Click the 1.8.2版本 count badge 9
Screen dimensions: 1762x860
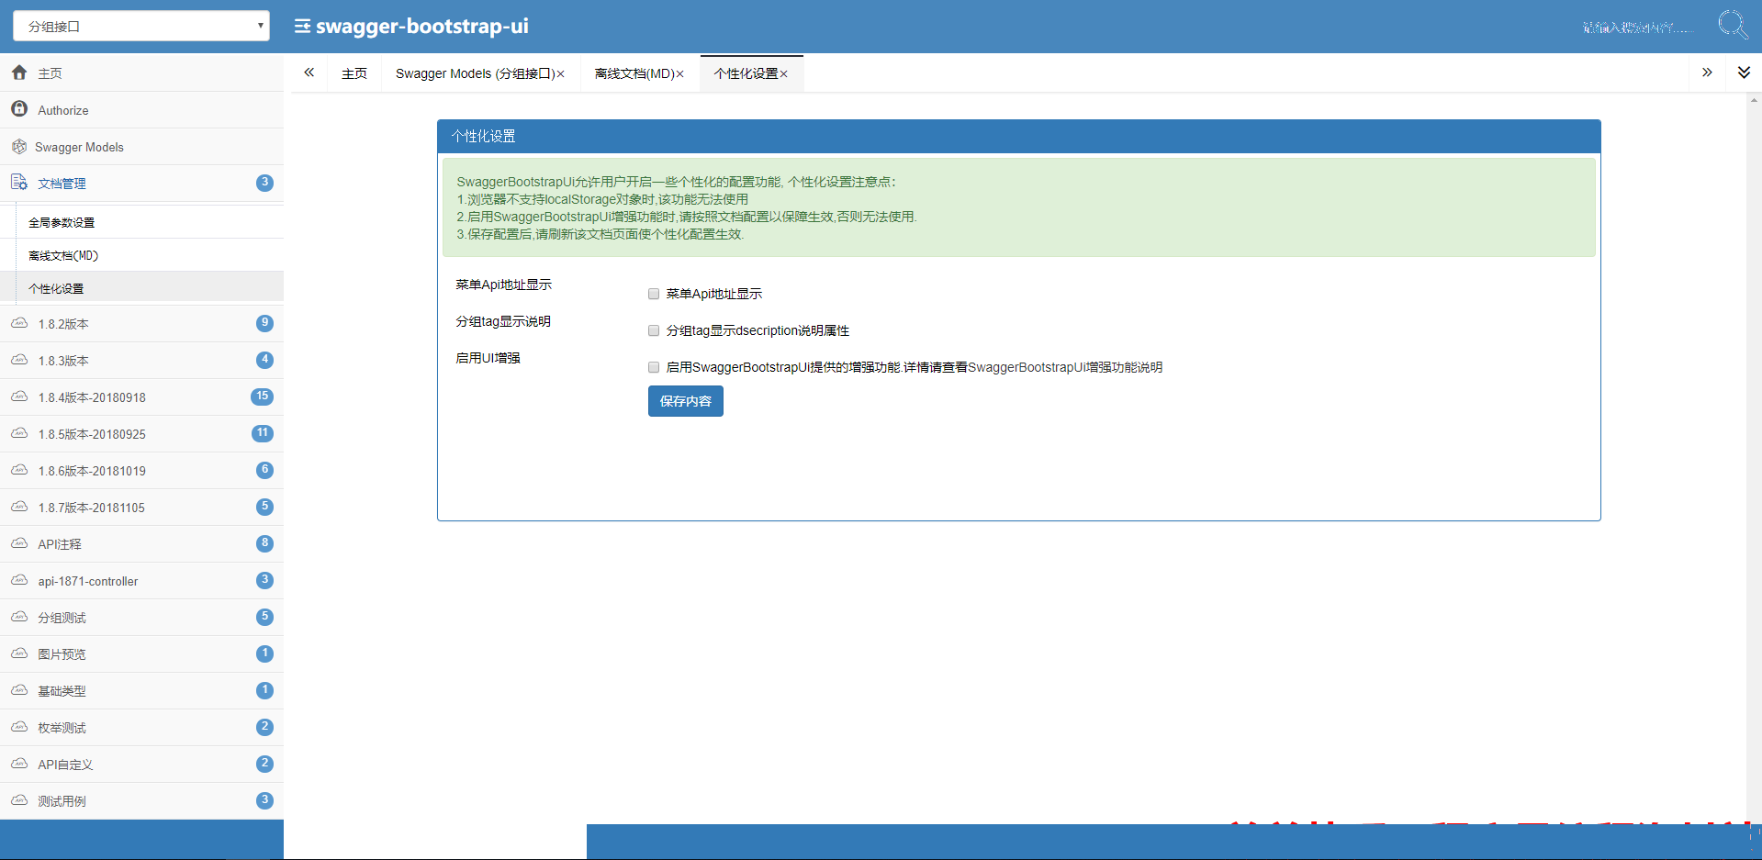click(x=264, y=323)
